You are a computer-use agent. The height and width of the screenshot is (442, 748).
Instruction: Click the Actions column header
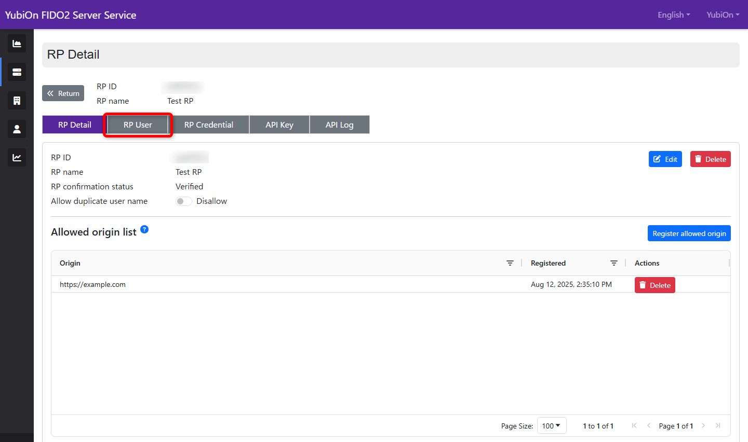pyautogui.click(x=647, y=263)
